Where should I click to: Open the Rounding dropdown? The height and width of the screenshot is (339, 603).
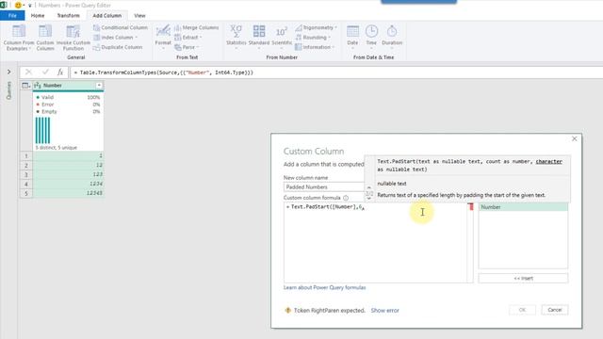[313, 38]
